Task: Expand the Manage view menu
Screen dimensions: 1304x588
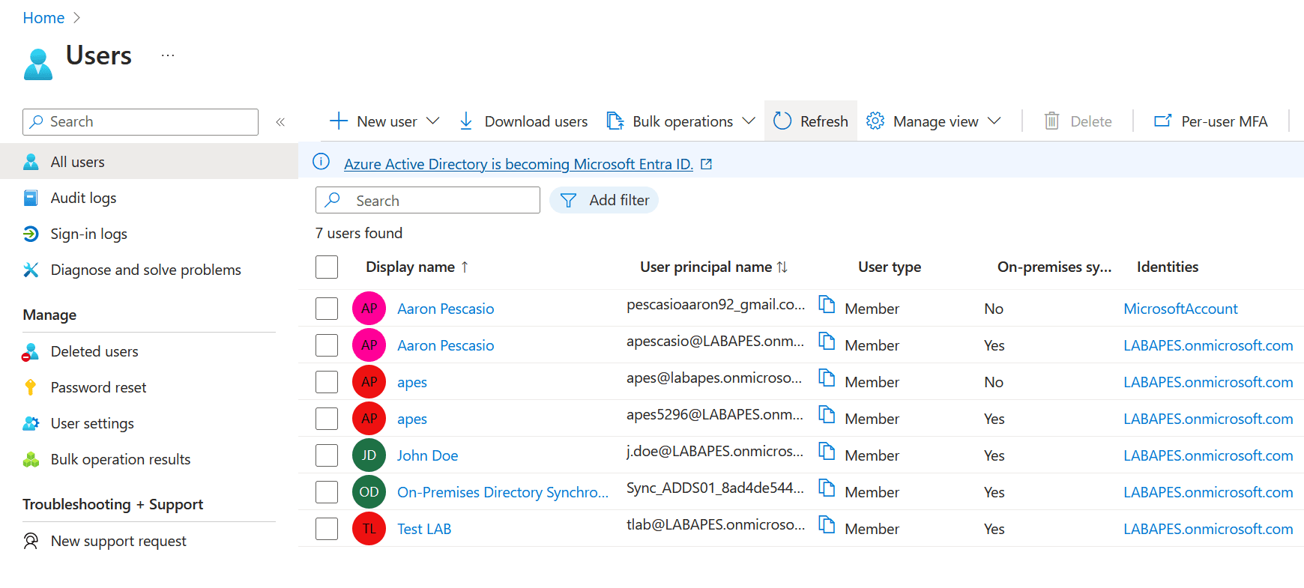Action: pyautogui.click(x=994, y=121)
